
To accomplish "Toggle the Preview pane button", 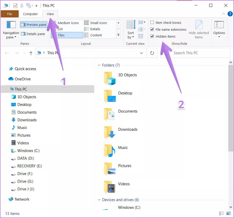I will 34,25.
